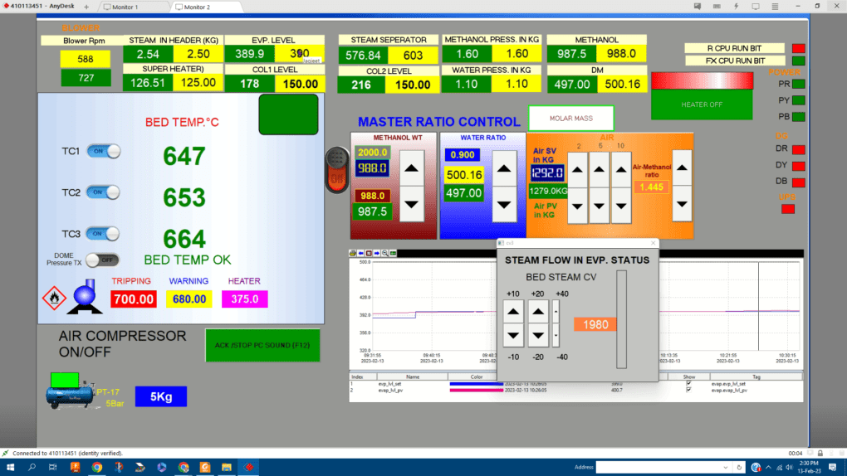Click green box beside BED TEMP
847x476 pixels.
click(x=288, y=114)
